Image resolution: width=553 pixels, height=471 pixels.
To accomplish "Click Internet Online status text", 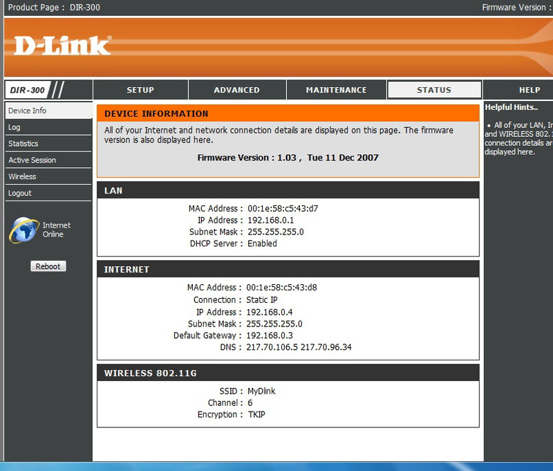I will click(57, 230).
